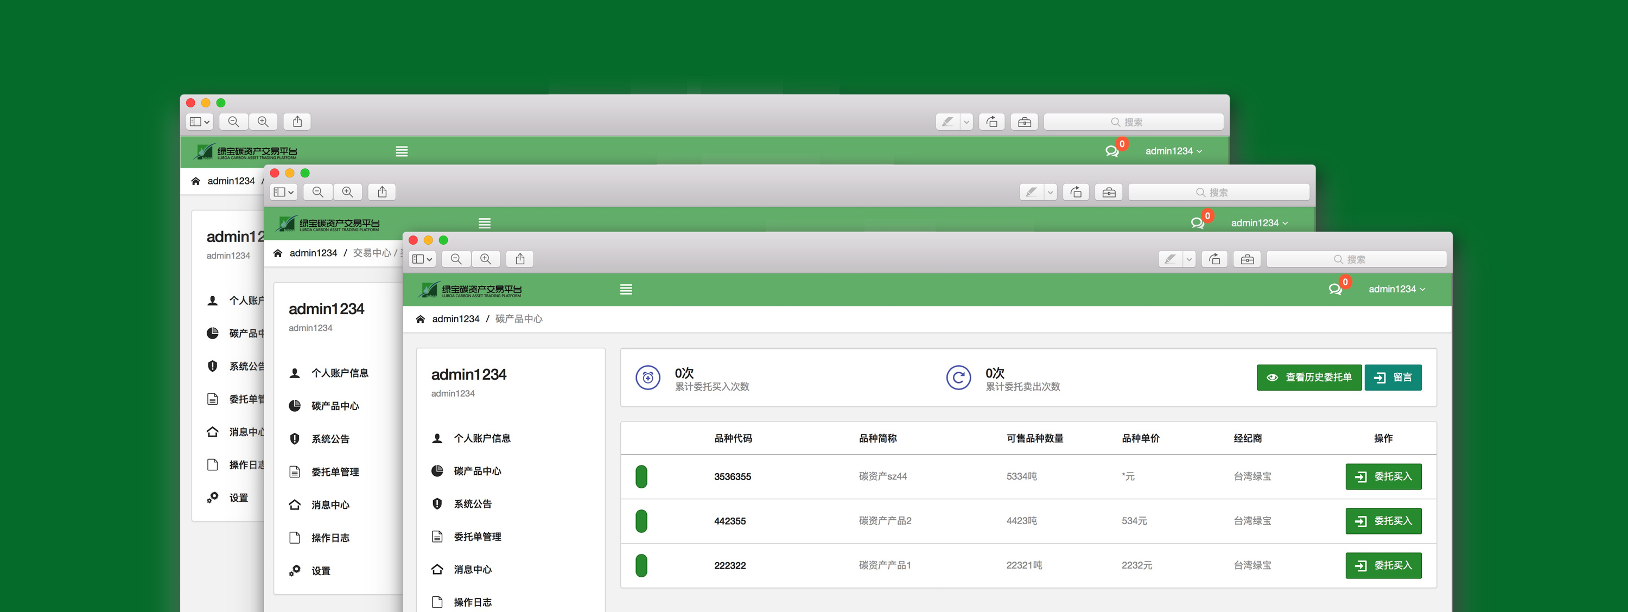
Task: Click zoom out magnifier in front window toolbar
Action: tap(456, 259)
